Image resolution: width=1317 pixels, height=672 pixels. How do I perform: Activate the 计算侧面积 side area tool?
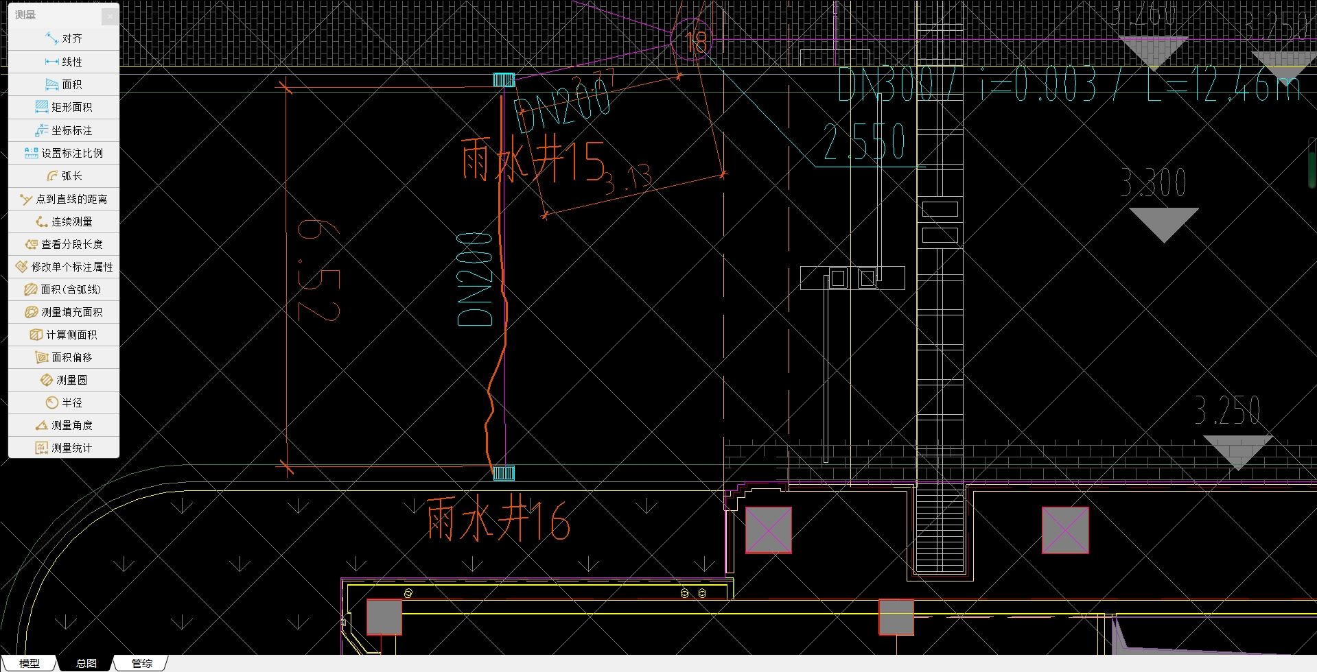tap(63, 335)
